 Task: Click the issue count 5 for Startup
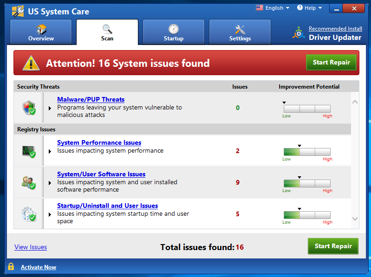238,214
